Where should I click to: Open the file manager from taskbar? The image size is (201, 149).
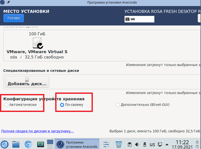pyautogui.click(x=16, y=144)
